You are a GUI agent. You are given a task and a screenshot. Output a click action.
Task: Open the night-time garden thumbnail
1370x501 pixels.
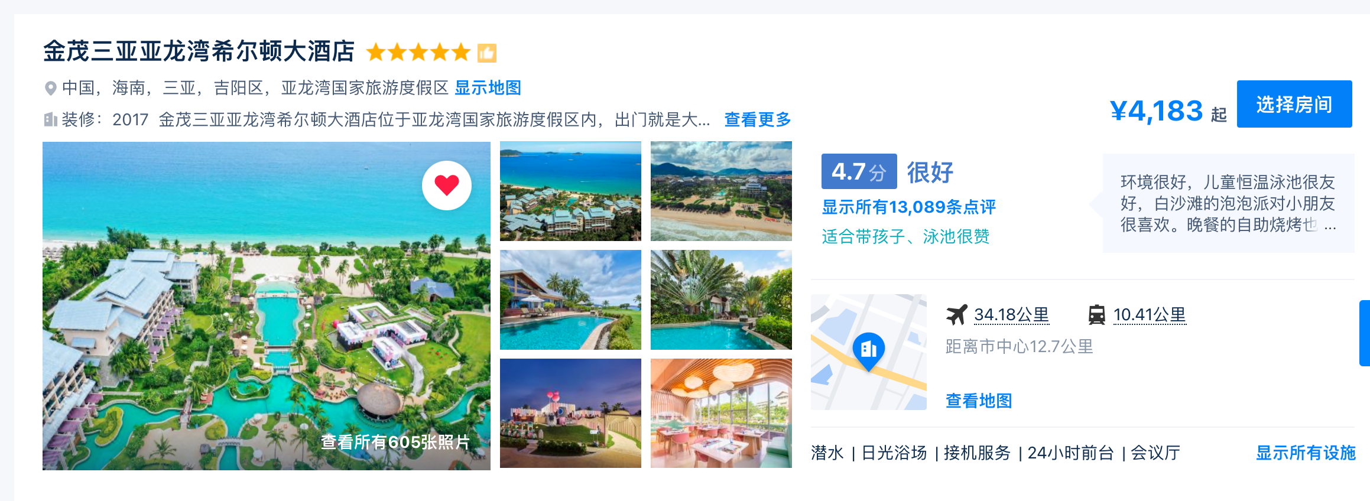tap(570, 413)
